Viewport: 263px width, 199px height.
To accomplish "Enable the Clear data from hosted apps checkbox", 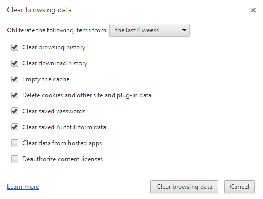I will tap(14, 143).
